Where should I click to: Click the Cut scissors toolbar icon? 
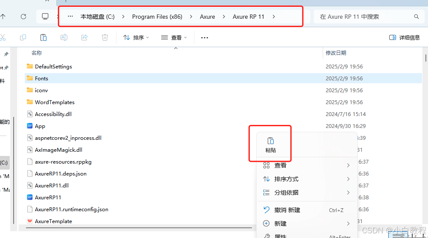point(3,37)
